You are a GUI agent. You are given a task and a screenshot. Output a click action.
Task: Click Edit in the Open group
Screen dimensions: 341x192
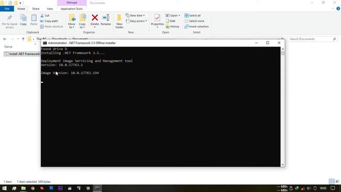pyautogui.click(x=170, y=21)
